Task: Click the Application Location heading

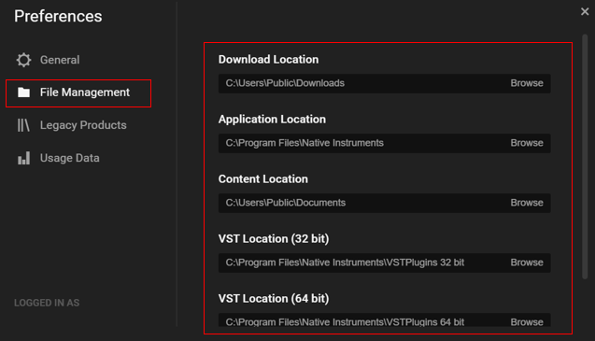Action: 272,120
